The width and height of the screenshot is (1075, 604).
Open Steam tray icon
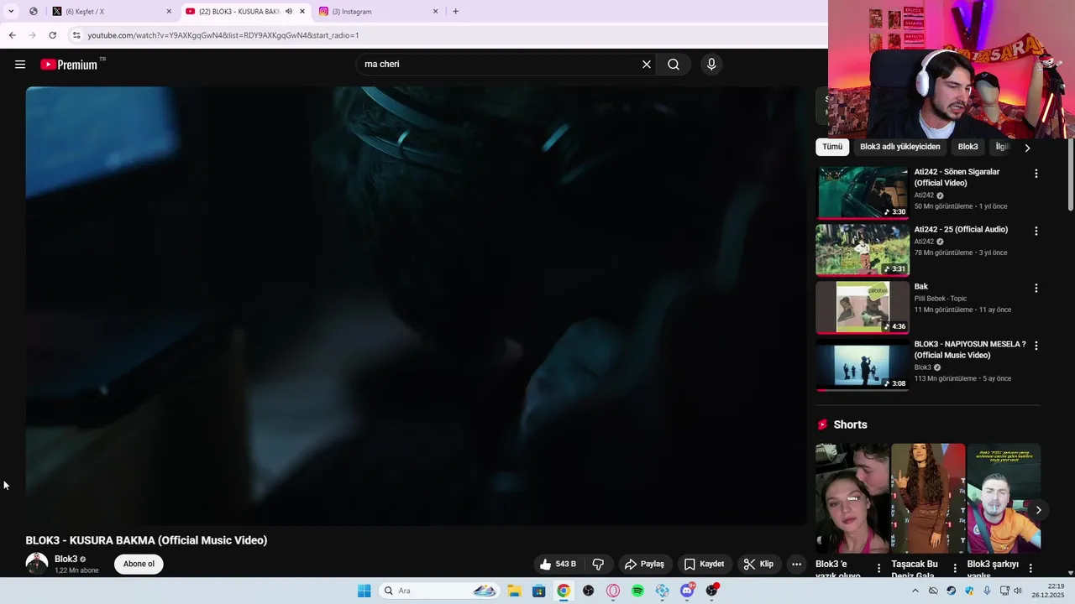[952, 591]
